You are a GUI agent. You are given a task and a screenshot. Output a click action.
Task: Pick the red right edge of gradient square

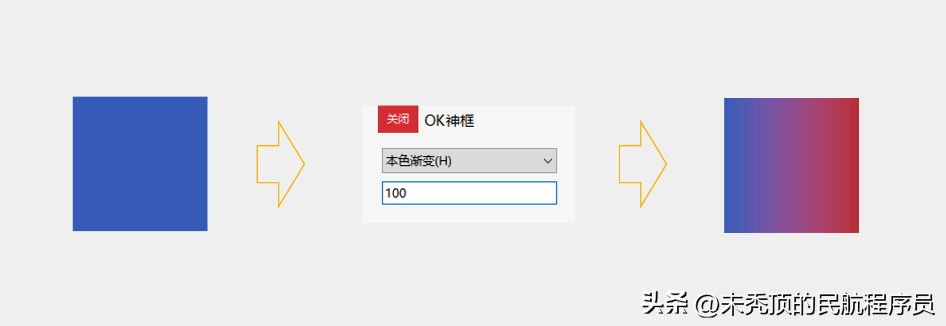[854, 165]
